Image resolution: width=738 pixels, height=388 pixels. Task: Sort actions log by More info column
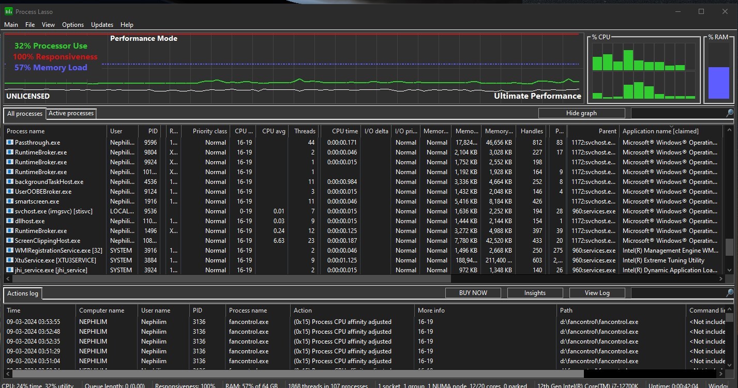pos(486,311)
